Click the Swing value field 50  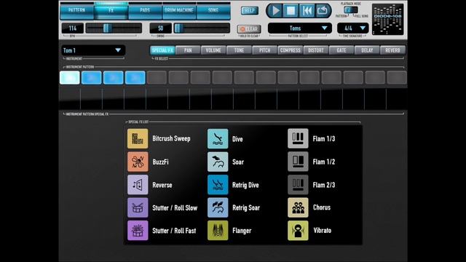(x=160, y=28)
